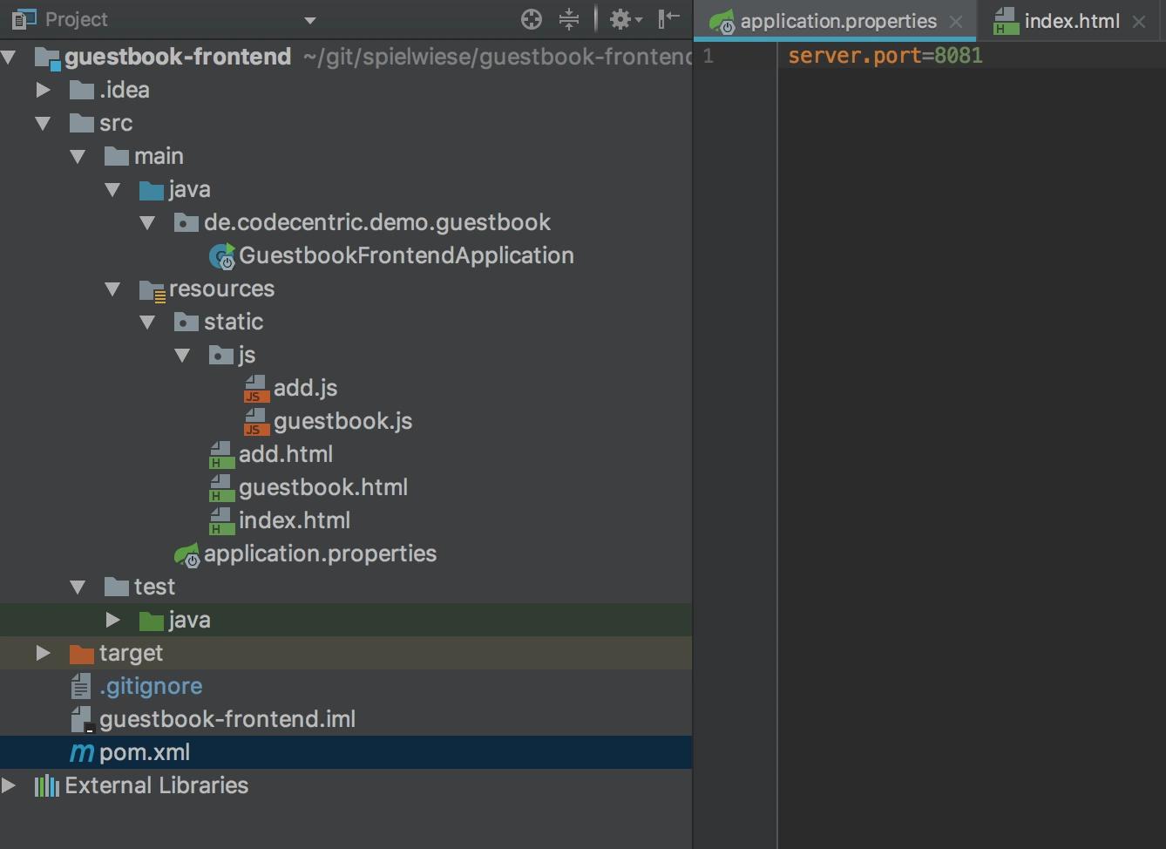The height and width of the screenshot is (849, 1166).
Task: Switch to the index.html editor tab
Action: point(1071,21)
